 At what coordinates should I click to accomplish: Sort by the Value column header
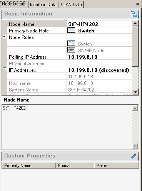click(117, 166)
